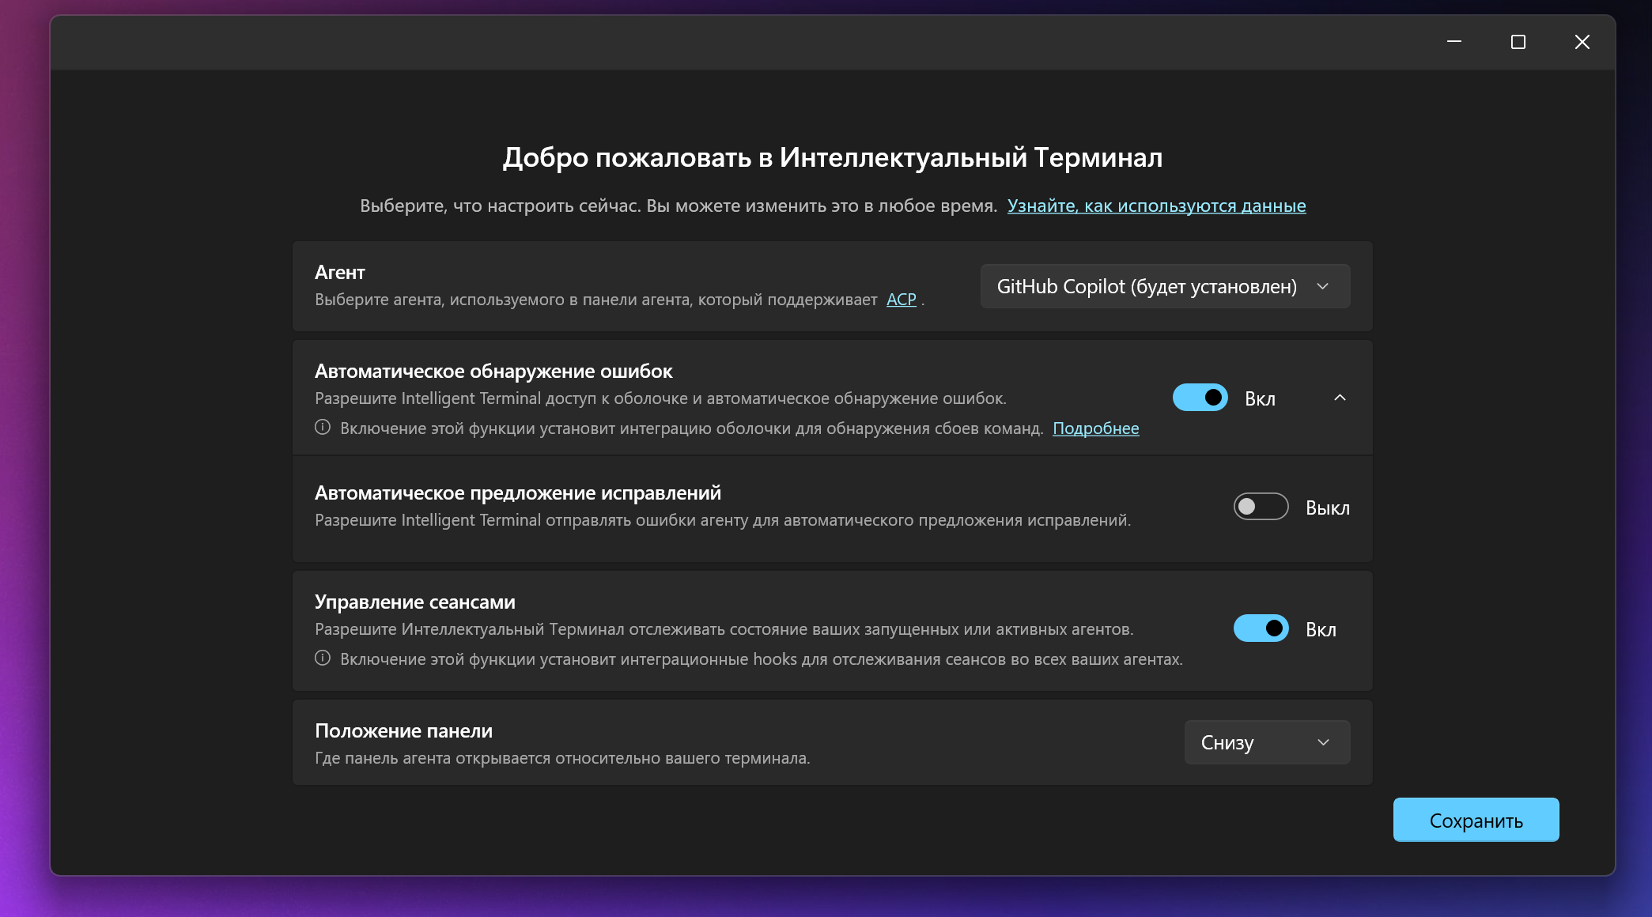
Task: Click the Сохранить button
Action: 1476,821
